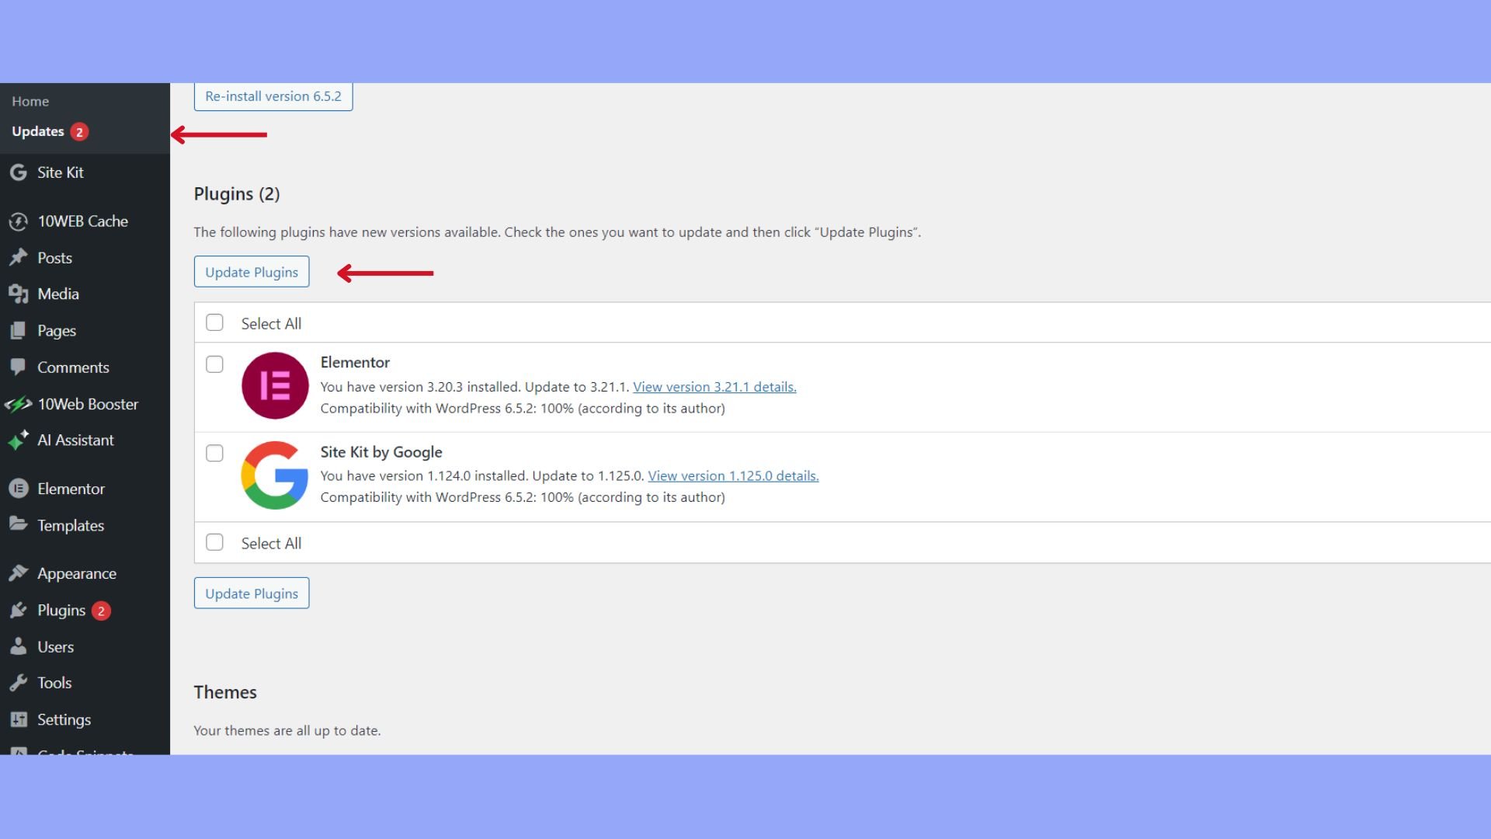The width and height of the screenshot is (1491, 839).
Task: Open the Templates section
Action: point(71,525)
